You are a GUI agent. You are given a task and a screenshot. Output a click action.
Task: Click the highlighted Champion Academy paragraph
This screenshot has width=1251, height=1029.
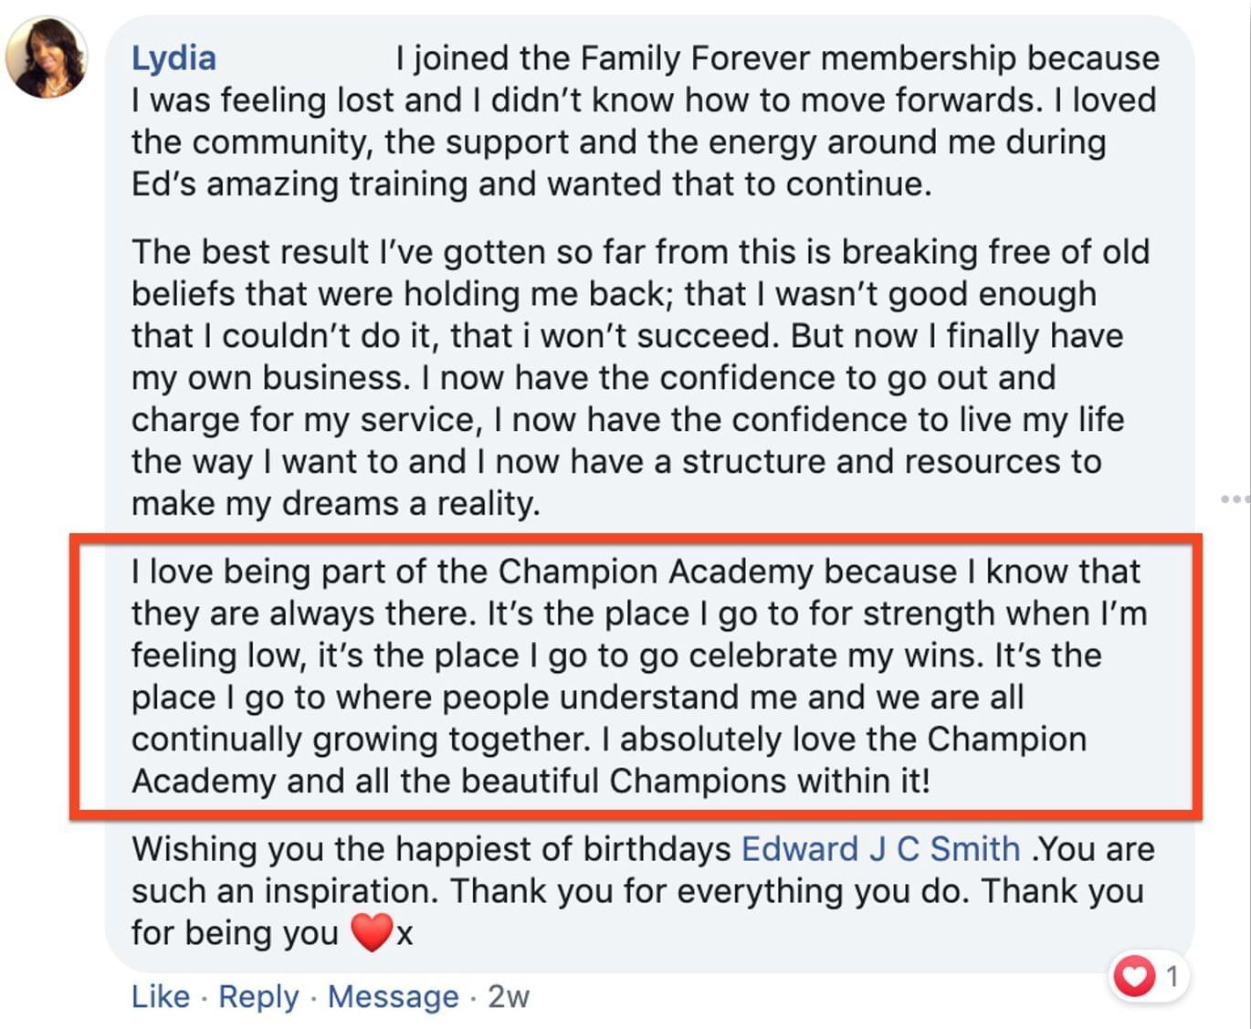[x=636, y=676]
